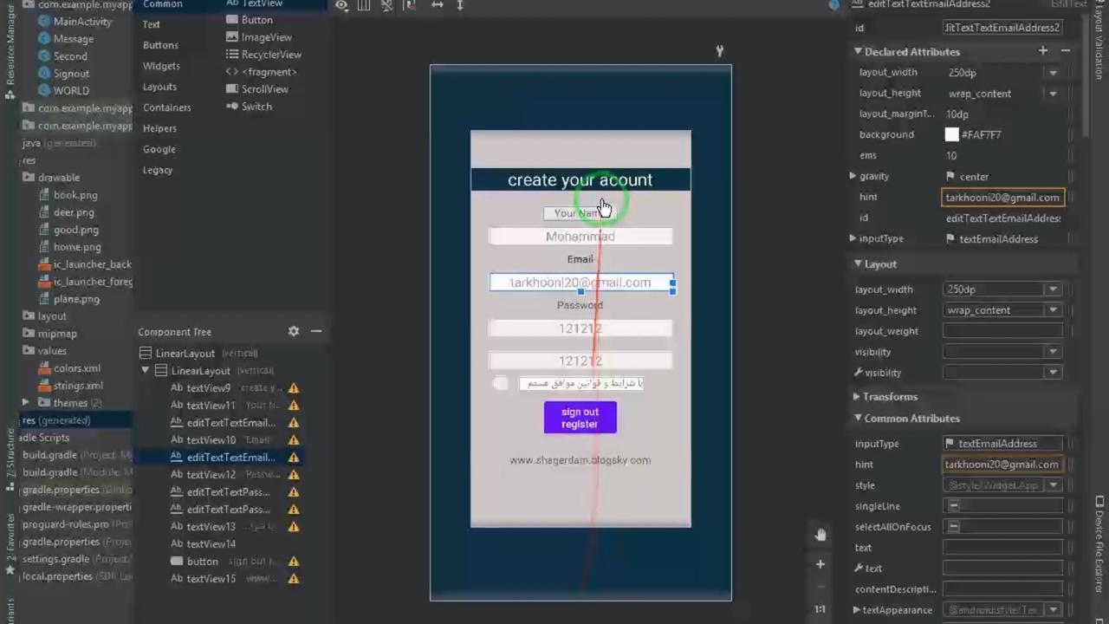
Task: Click the sign out register button
Action: (580, 418)
